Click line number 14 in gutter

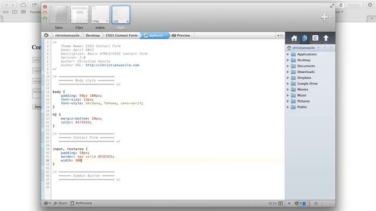coord(48,92)
